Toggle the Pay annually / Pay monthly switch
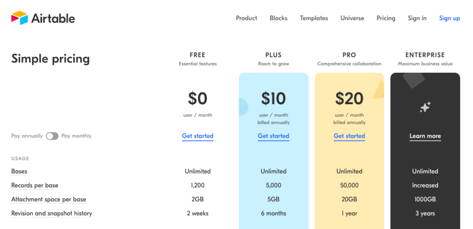The image size is (473, 229). click(x=52, y=136)
